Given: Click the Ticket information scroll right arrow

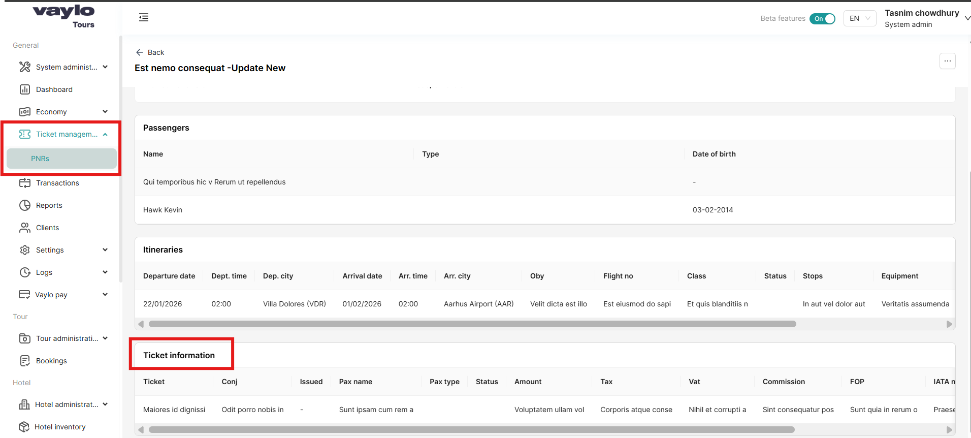Looking at the screenshot, I should click(x=949, y=430).
